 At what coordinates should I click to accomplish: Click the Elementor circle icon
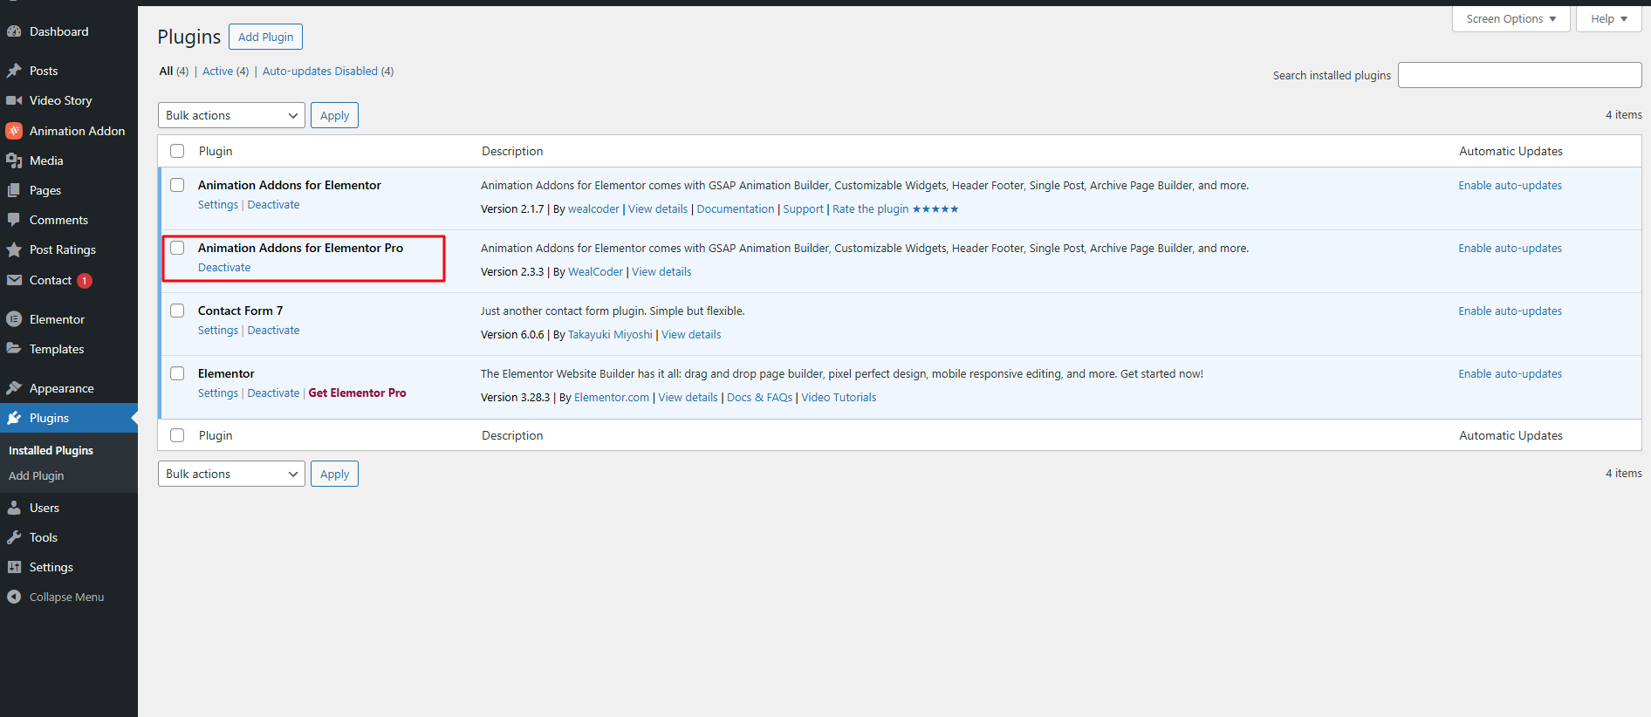[x=14, y=319]
